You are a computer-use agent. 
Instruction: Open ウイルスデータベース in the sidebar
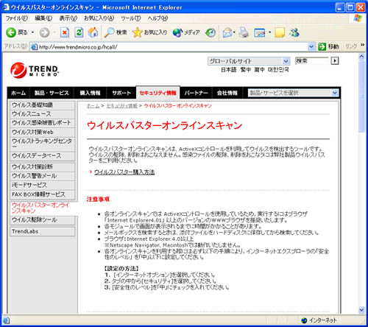[x=42, y=156]
